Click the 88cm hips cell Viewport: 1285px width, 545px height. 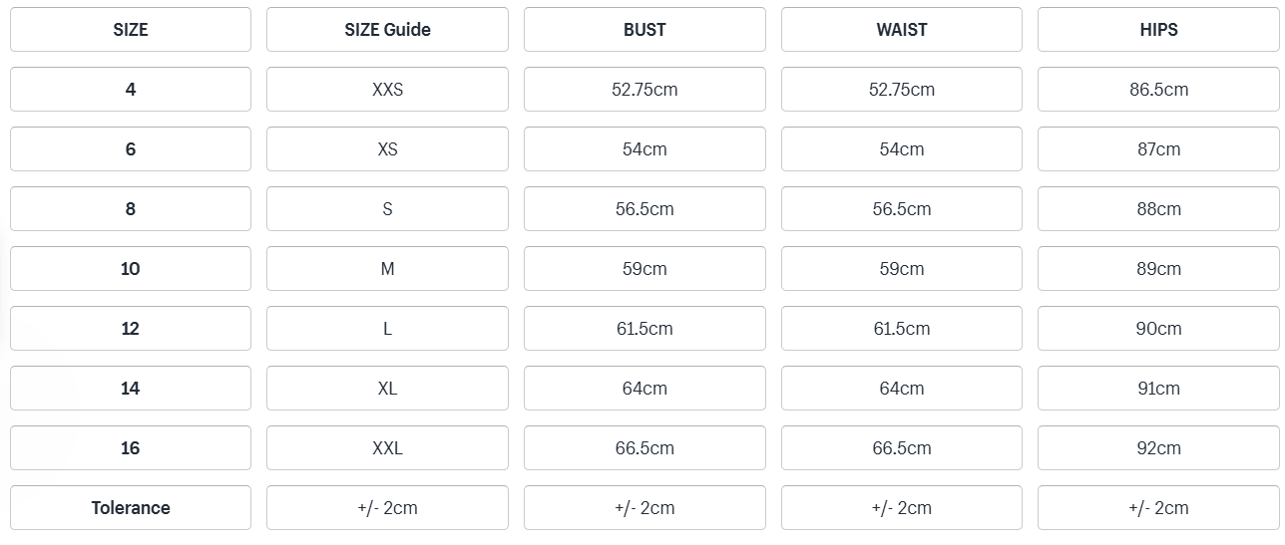click(1158, 209)
